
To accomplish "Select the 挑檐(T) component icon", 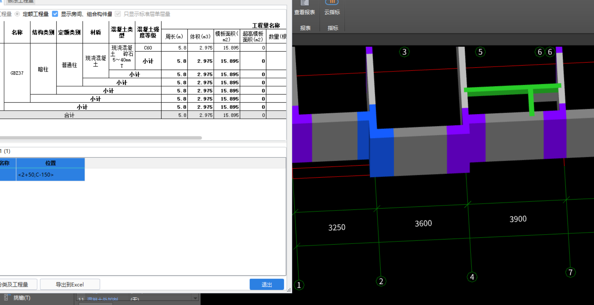I will (x=6, y=297).
